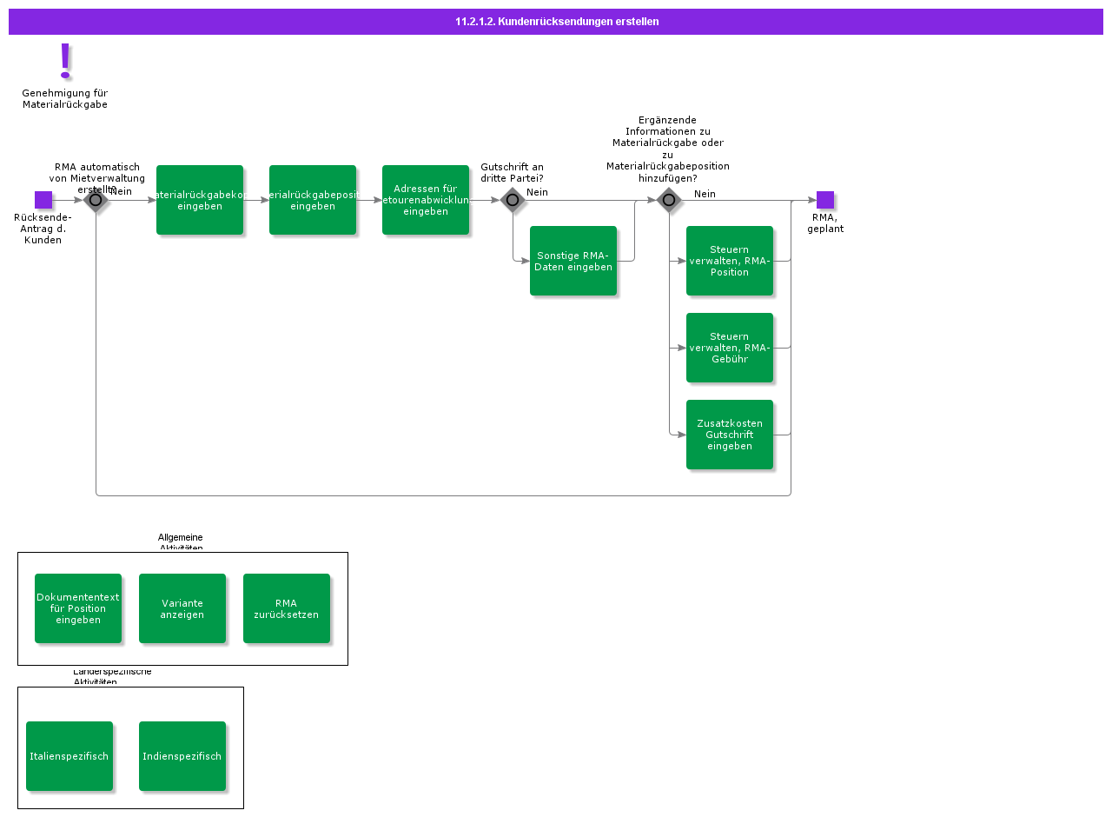Click Steuern verwalten, RMA-Gebühr box
The width and height of the screenshot is (1112, 817).
(730, 348)
